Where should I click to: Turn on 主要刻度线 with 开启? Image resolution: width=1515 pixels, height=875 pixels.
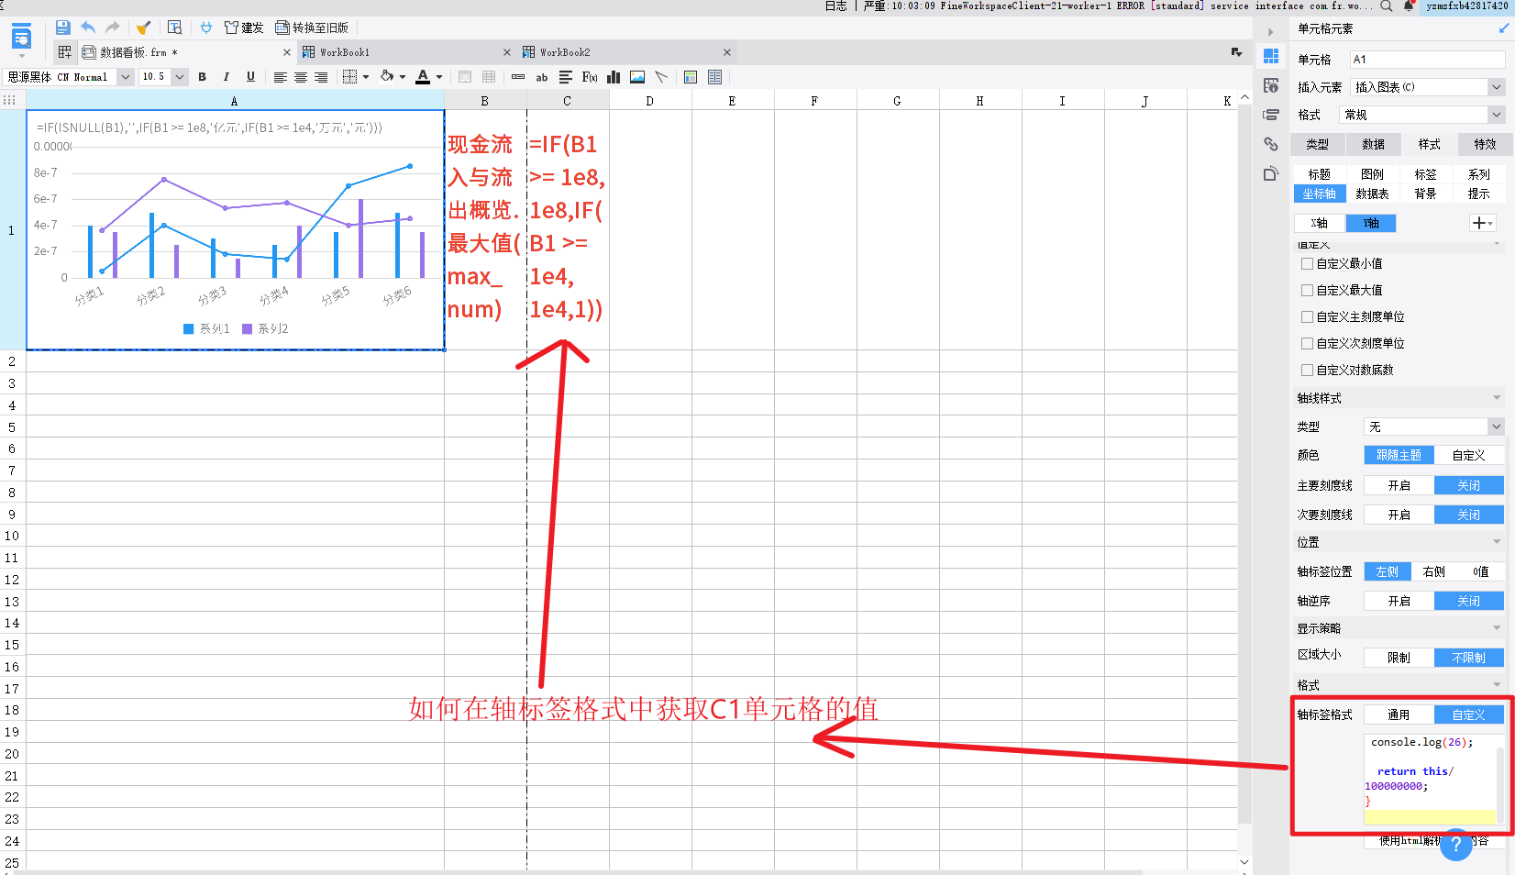pyautogui.click(x=1399, y=485)
